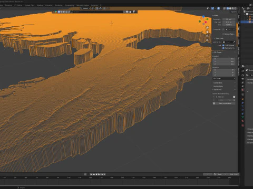The image size is (253, 189).
Task: Collapse the Geoscene panel in sidebar
Action: click(217, 90)
